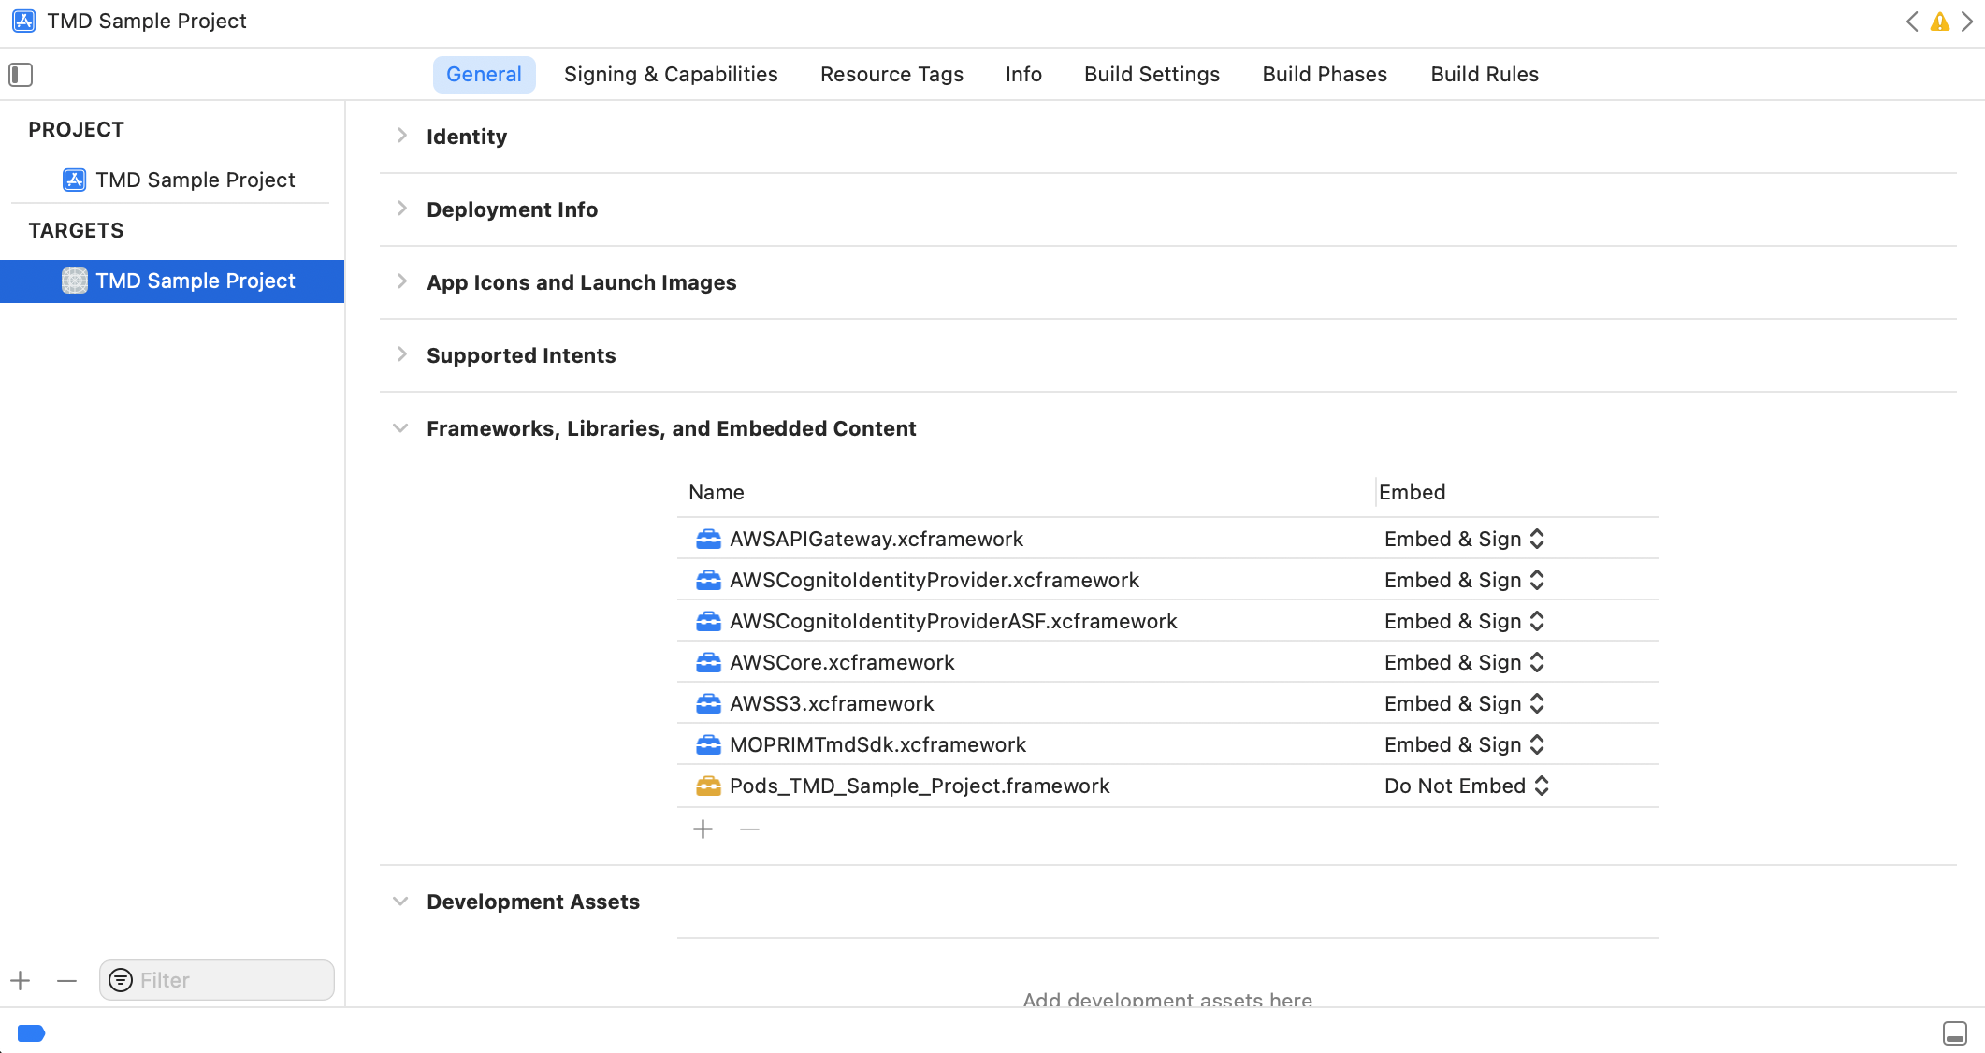Screen dimensions: 1985x1053
Task: Open the Signing & Capabilities tab
Action: [x=671, y=75]
